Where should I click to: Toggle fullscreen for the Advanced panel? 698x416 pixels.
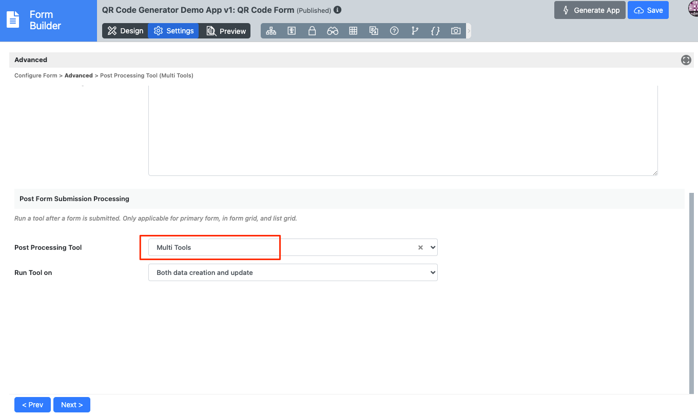tap(686, 60)
